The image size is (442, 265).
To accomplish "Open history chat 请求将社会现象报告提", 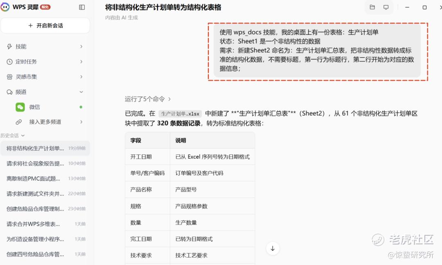I will point(45,163).
